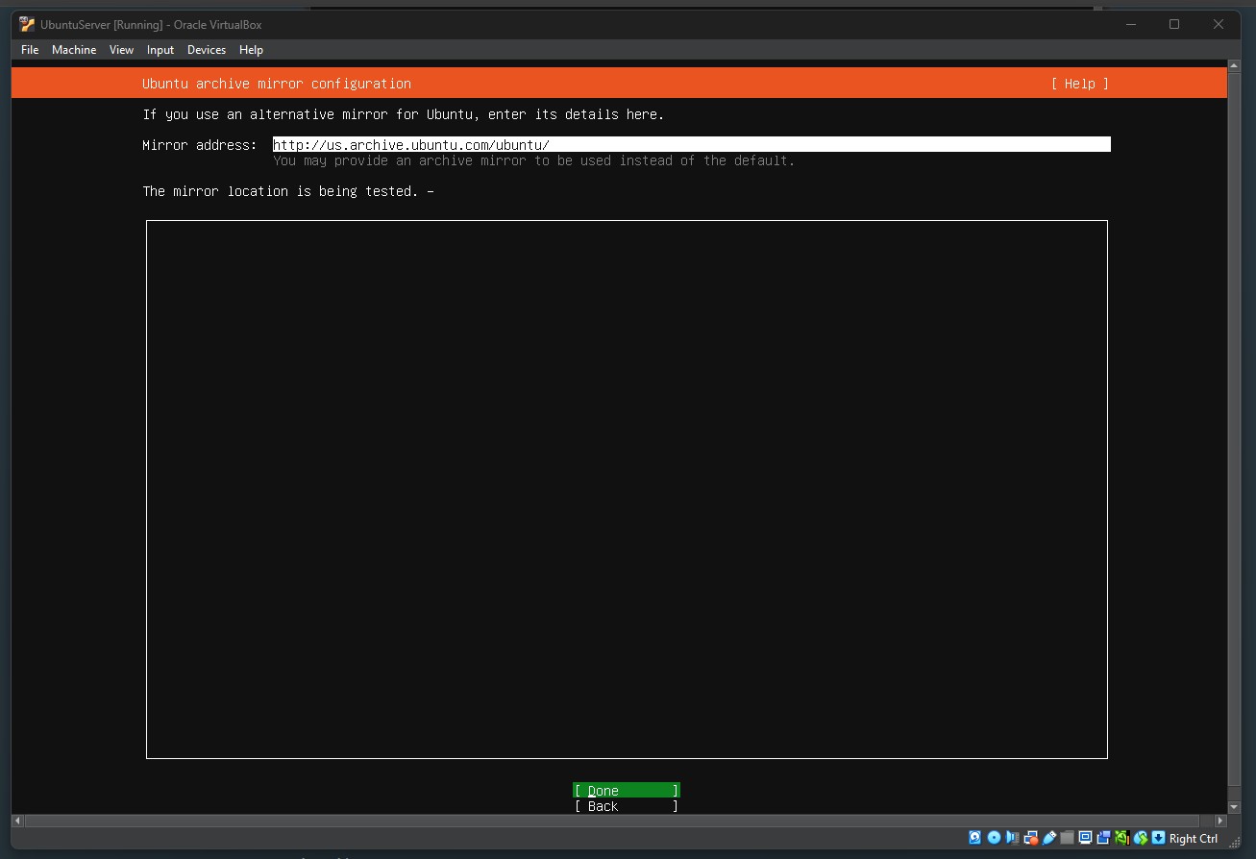The width and height of the screenshot is (1256, 859).
Task: Open the Machine menu
Action: pos(74,50)
